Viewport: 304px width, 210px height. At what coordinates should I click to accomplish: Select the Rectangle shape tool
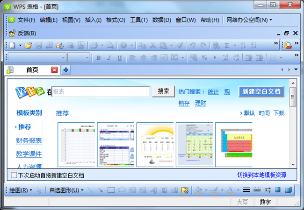[111, 190]
